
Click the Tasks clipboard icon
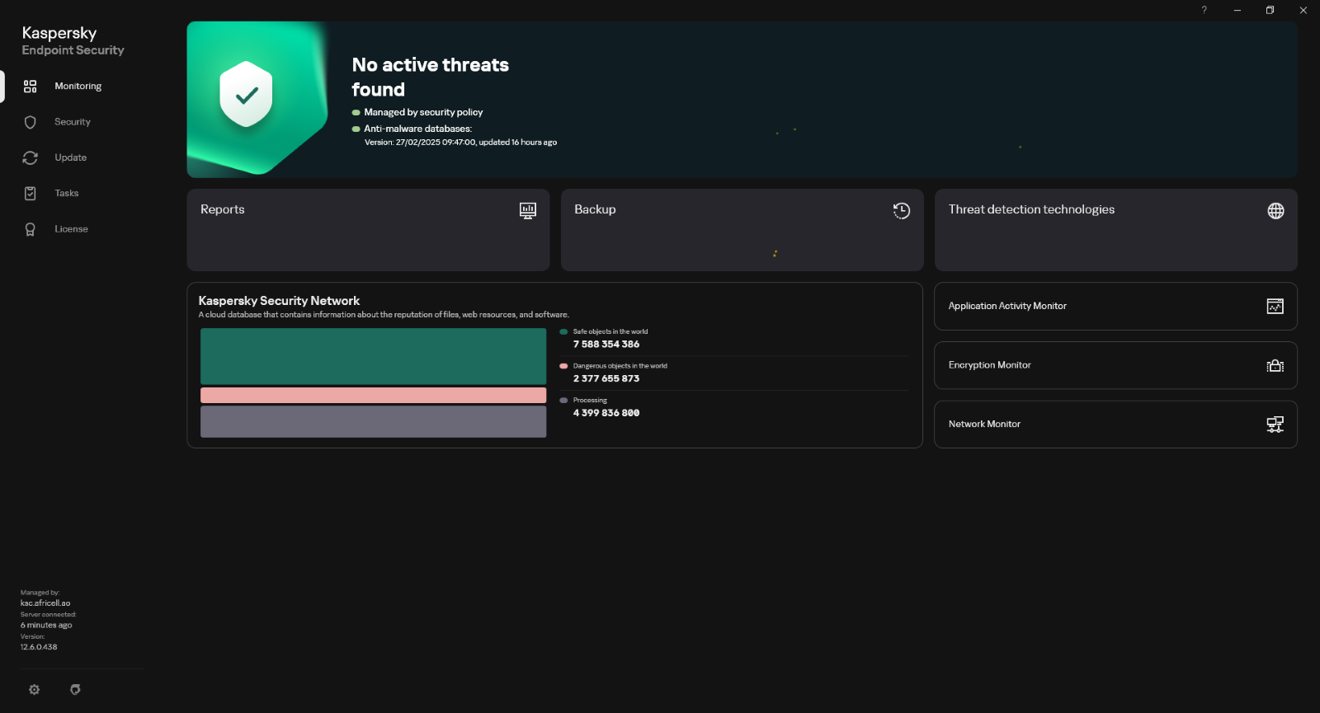tap(31, 194)
